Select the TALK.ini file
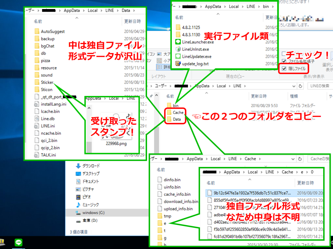The height and width of the screenshot is (249, 333). pos(45,155)
